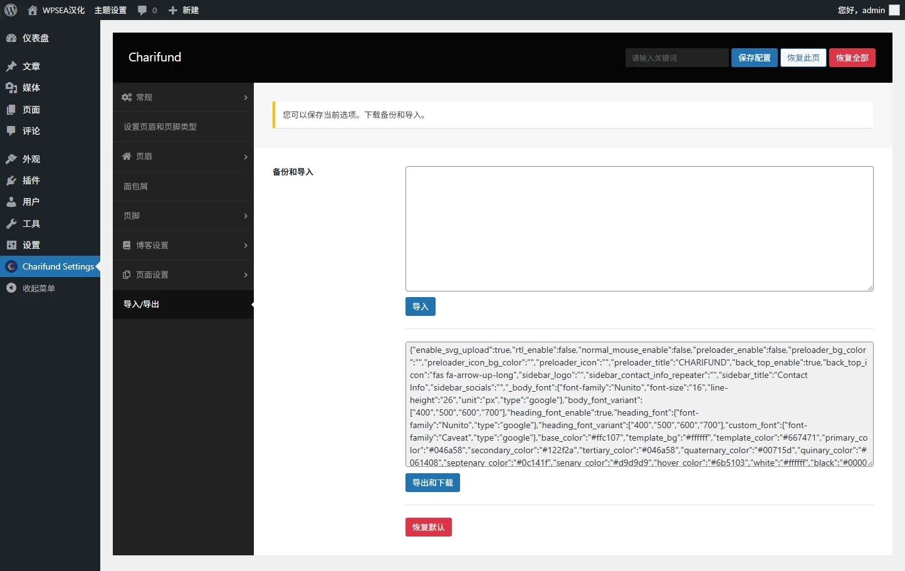Click the 保存配置 button
This screenshot has width=905, height=571.
754,58
